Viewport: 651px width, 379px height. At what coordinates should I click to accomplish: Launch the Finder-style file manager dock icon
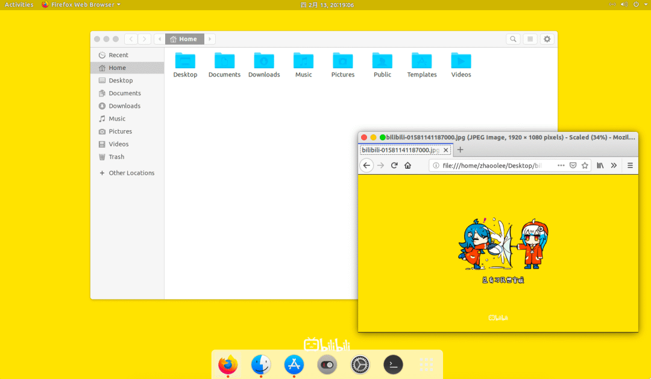261,365
